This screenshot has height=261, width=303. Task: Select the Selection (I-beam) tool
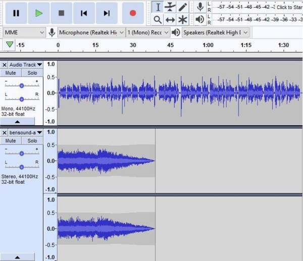click(x=158, y=7)
